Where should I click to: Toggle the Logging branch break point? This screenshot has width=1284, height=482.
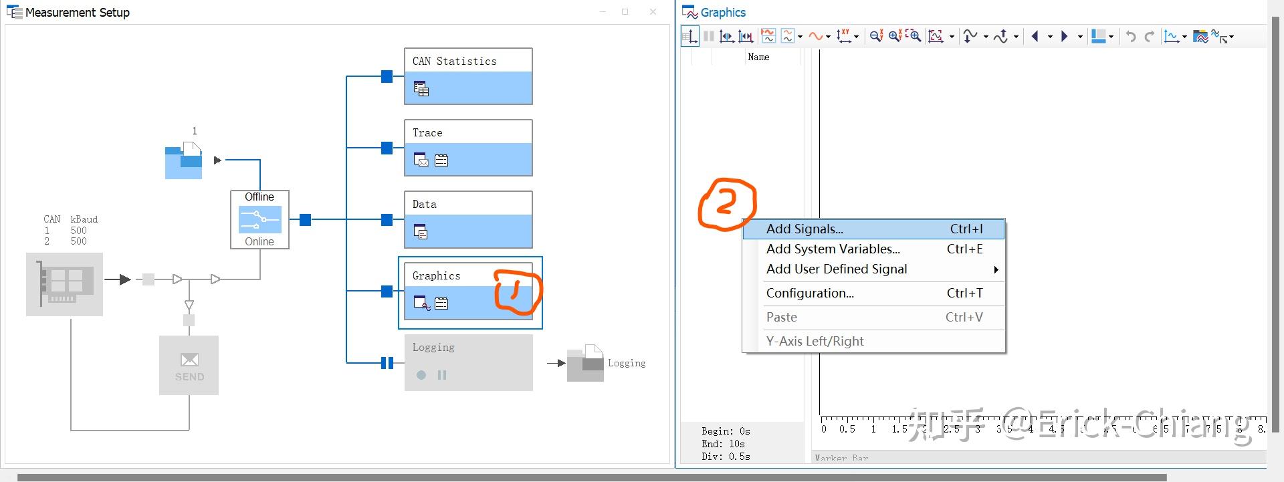[387, 363]
